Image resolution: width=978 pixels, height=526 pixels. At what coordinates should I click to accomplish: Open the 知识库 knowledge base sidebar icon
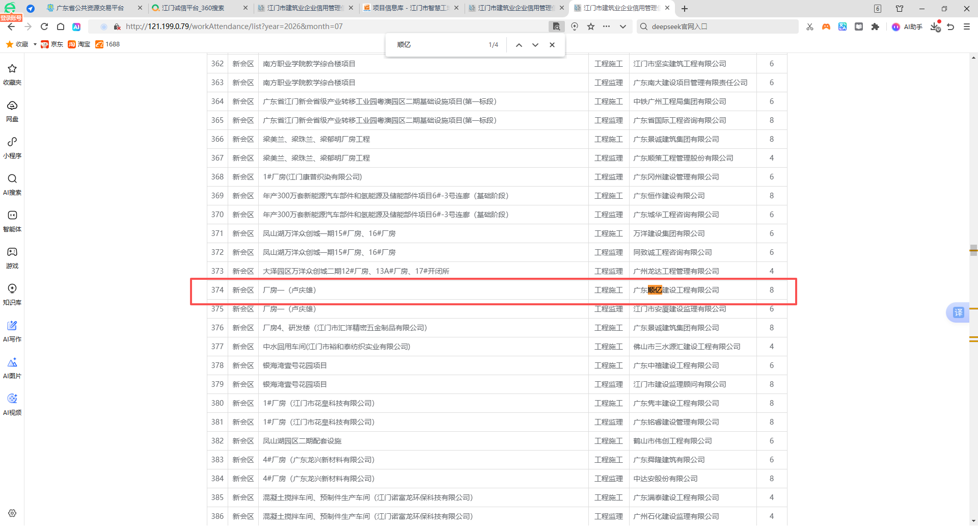point(12,295)
